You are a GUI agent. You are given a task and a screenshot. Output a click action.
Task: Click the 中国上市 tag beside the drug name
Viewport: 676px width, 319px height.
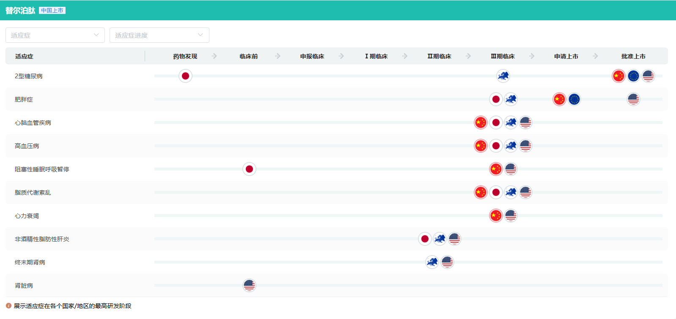pyautogui.click(x=52, y=10)
